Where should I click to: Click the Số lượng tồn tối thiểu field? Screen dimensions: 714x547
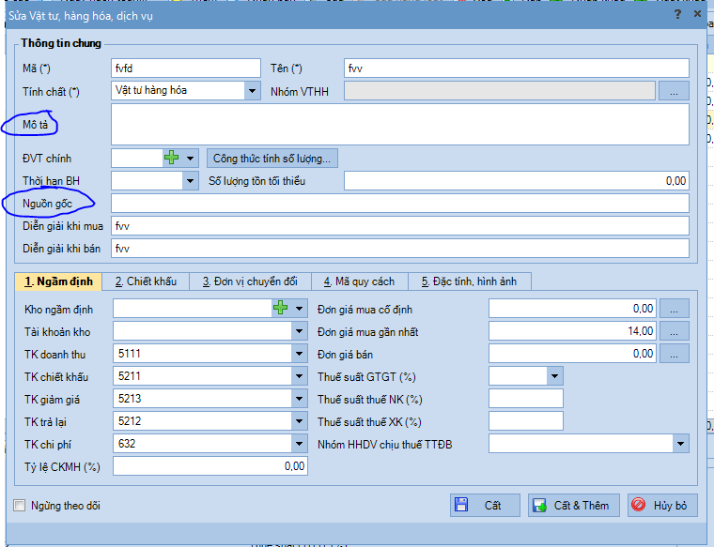point(517,181)
